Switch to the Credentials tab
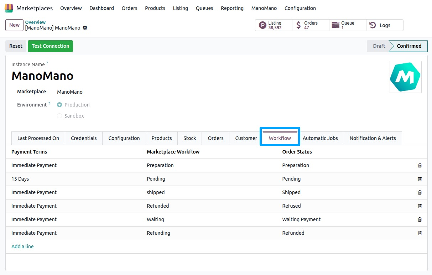This screenshot has height=275, width=432. [84, 138]
